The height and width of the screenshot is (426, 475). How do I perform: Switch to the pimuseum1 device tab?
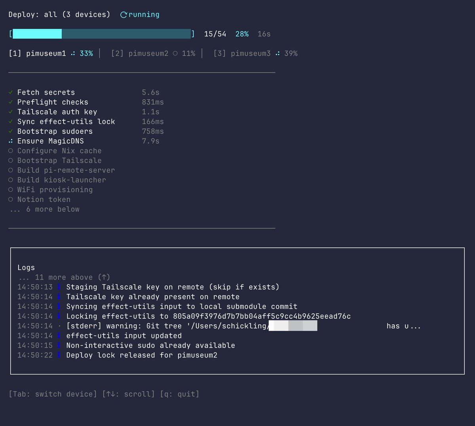point(51,53)
